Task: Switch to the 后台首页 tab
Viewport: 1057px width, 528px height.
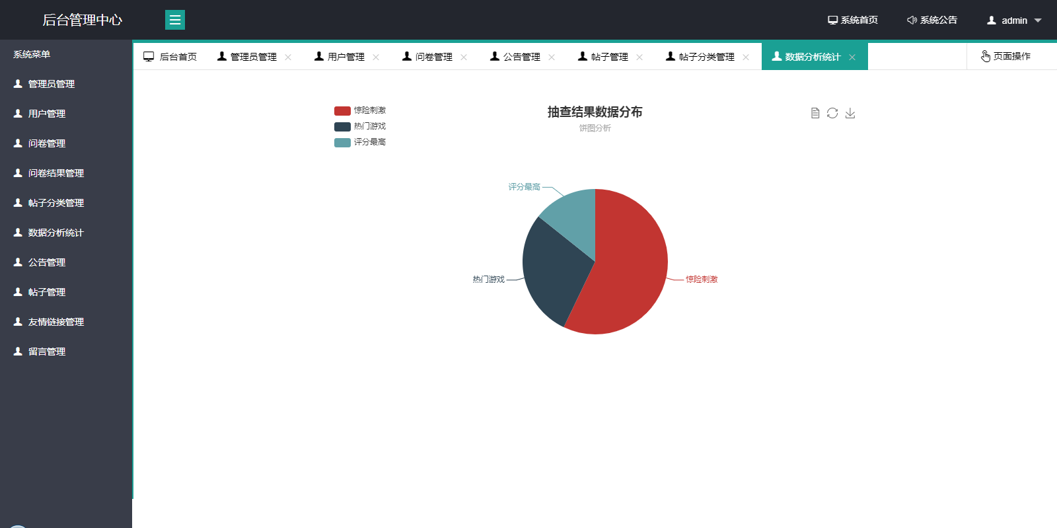Action: [x=170, y=57]
